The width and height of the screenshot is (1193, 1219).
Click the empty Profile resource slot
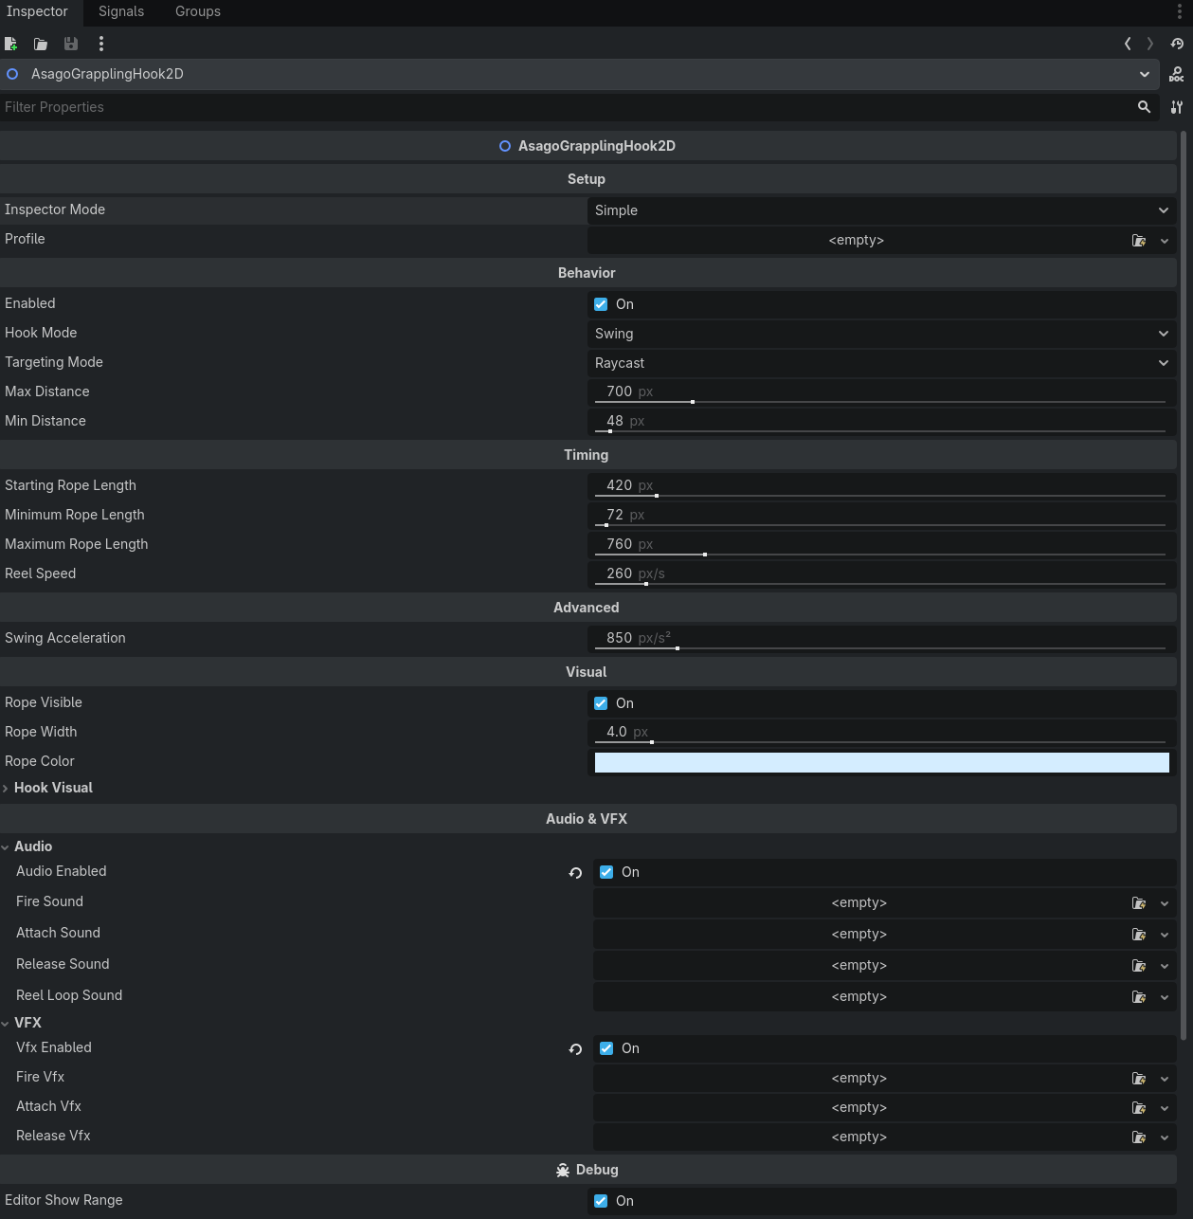[857, 241]
